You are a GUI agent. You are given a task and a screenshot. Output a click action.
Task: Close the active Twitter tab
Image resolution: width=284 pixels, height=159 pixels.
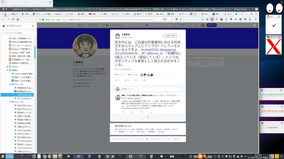(x=242, y=14)
